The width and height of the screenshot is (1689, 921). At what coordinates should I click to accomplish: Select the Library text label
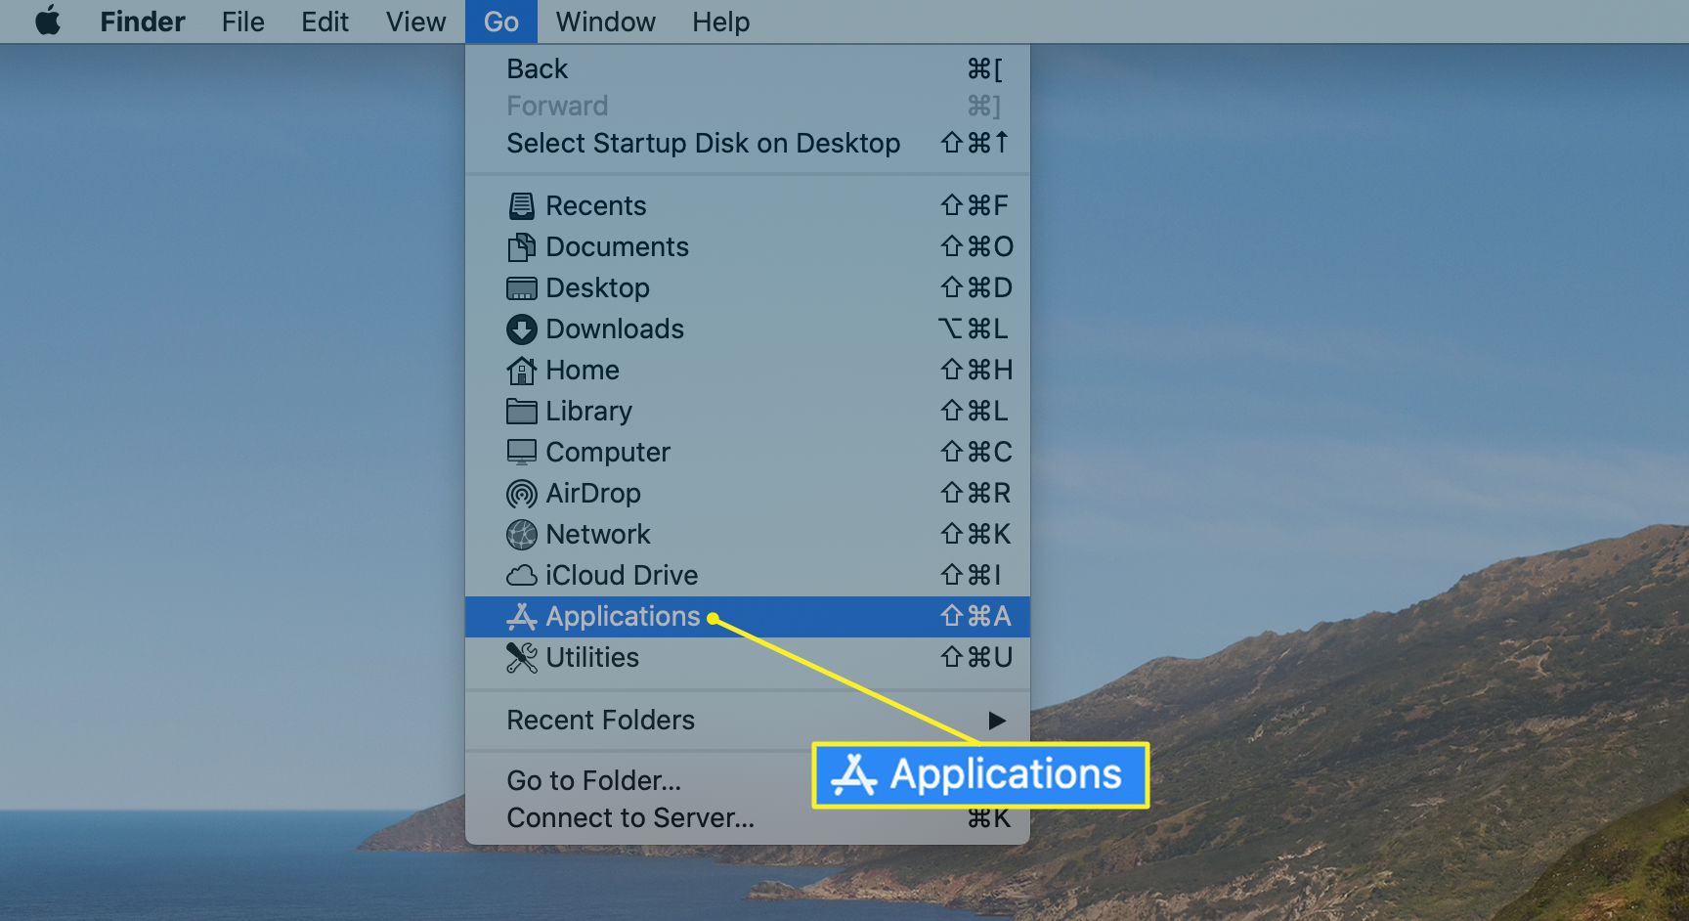tap(589, 411)
